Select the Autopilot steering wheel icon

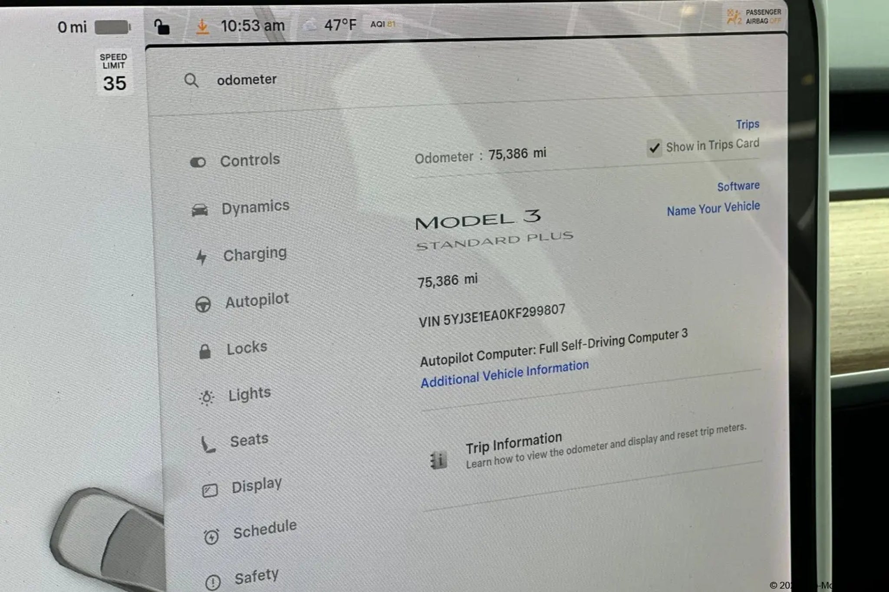pyautogui.click(x=203, y=304)
